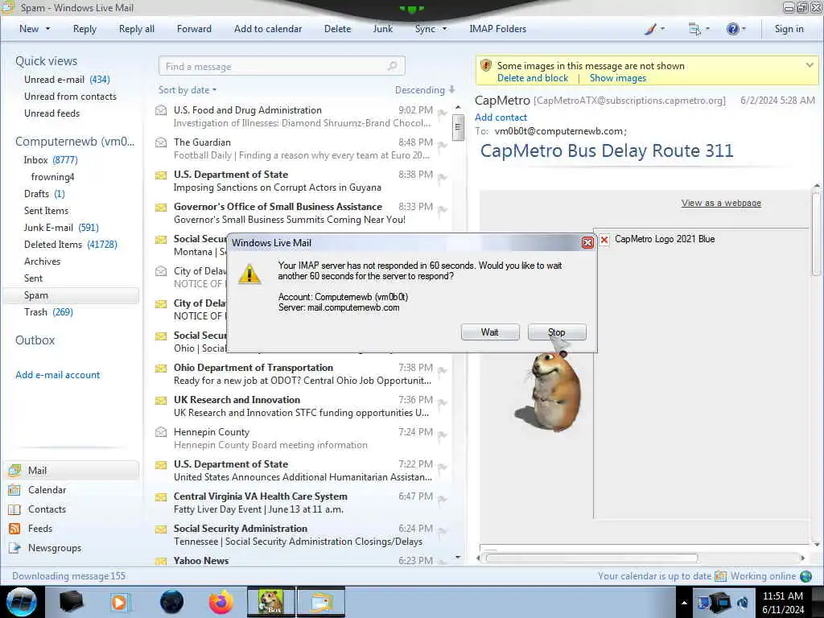Expand the Sync dropdown arrow
The width and height of the screenshot is (824, 618).
tap(444, 29)
